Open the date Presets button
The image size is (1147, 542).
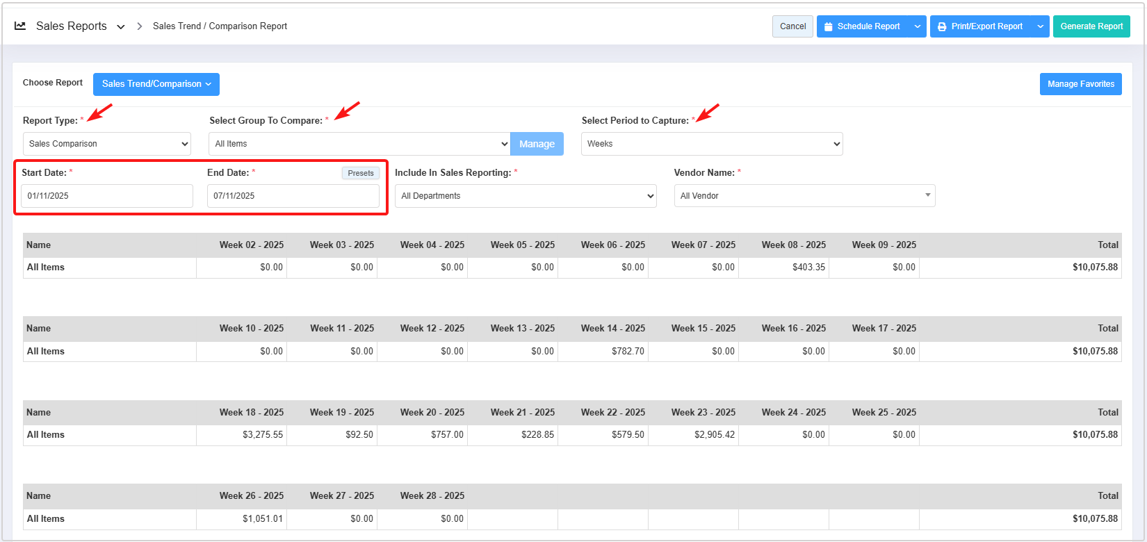[361, 173]
